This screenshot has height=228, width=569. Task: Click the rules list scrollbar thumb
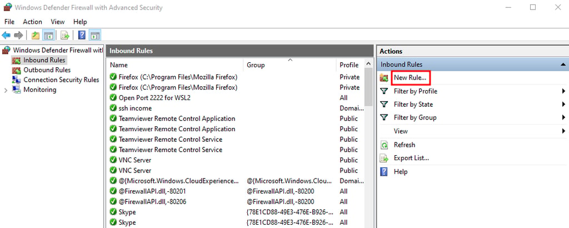369,88
